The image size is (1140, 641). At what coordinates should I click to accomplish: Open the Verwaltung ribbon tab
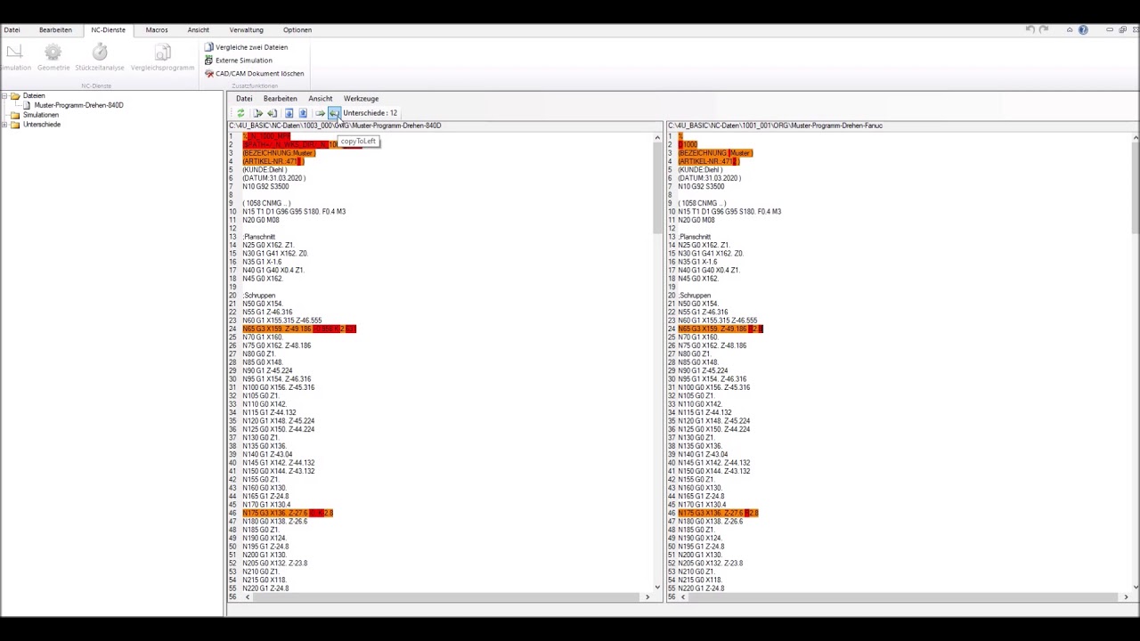tap(246, 29)
